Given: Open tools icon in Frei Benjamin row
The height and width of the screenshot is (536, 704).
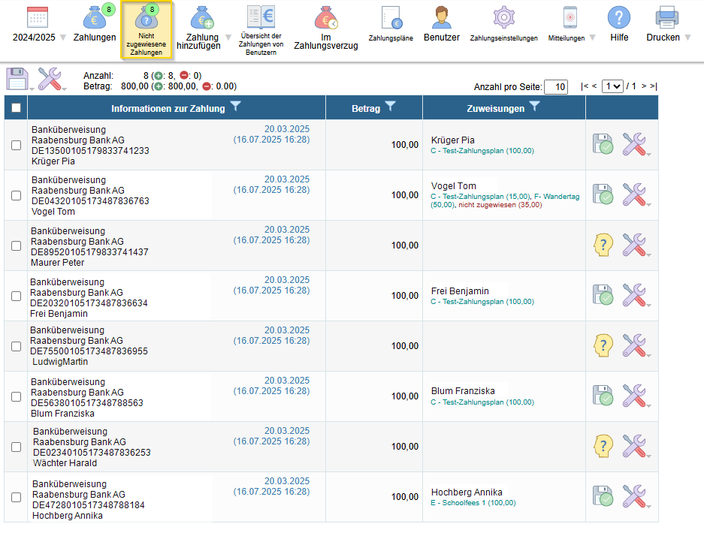Looking at the screenshot, I should point(634,295).
